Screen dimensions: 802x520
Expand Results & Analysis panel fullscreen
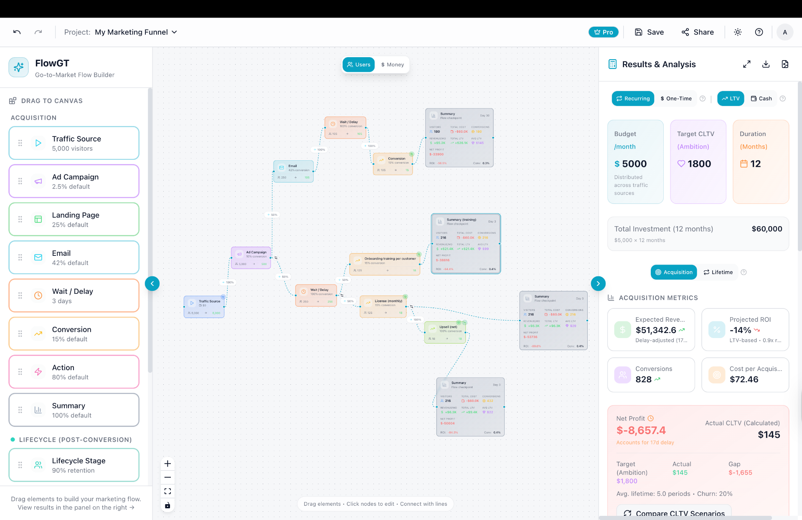(x=747, y=64)
